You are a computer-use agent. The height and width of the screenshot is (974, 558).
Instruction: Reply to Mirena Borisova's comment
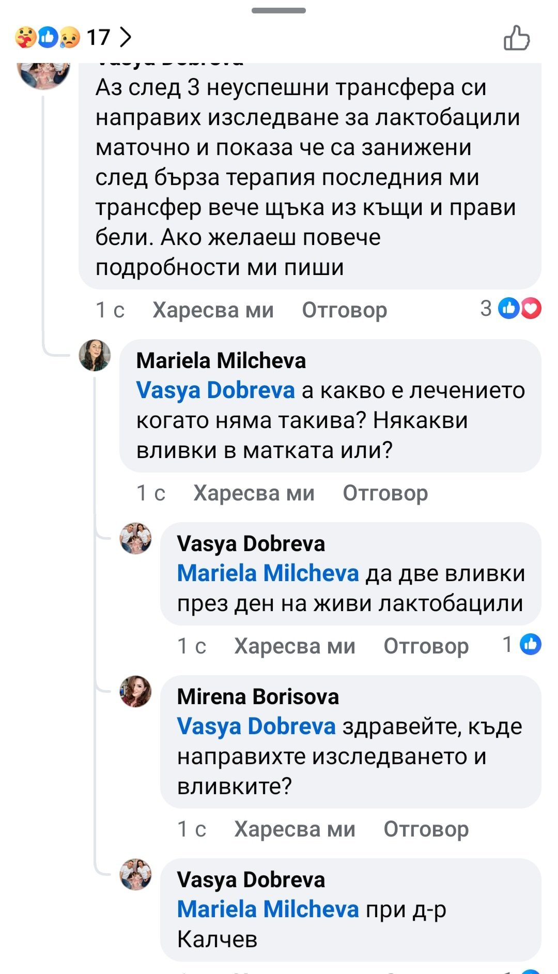coord(426,829)
